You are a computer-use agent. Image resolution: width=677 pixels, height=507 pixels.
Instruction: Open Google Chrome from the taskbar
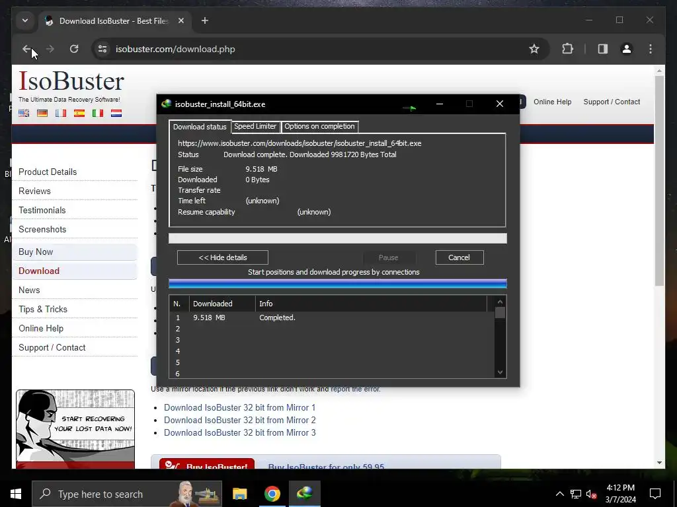pyautogui.click(x=272, y=494)
